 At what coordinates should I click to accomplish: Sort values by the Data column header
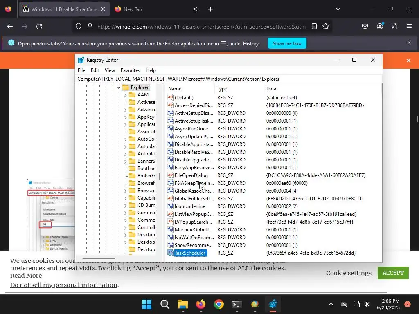click(x=323, y=89)
